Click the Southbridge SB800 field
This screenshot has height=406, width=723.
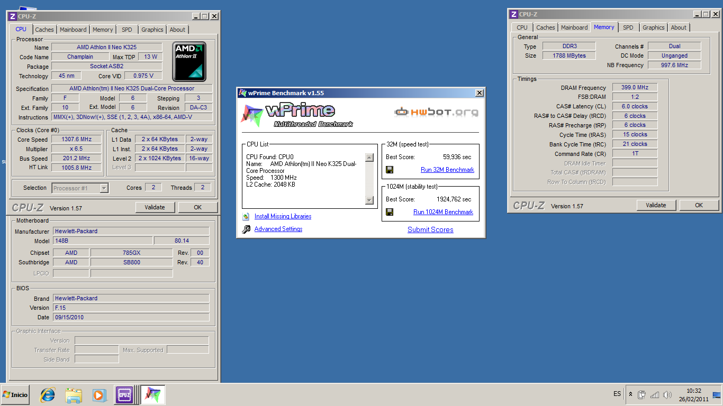point(131,262)
